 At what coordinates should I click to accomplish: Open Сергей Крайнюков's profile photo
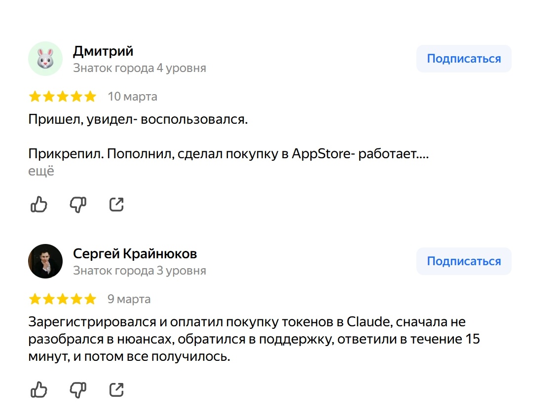[45, 261]
